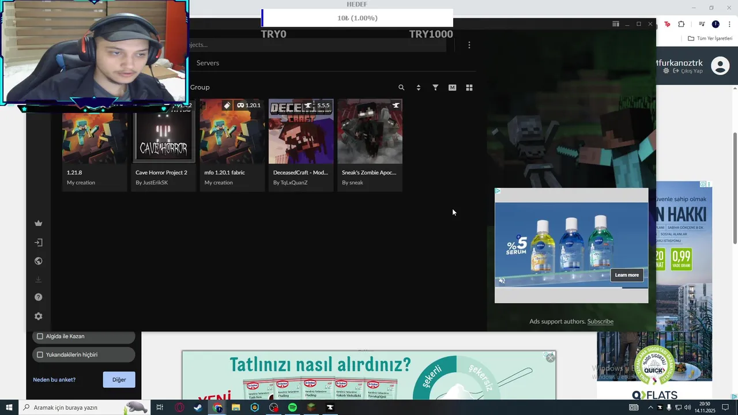Click the By TqLxQuanZ author text

[x=291, y=183]
